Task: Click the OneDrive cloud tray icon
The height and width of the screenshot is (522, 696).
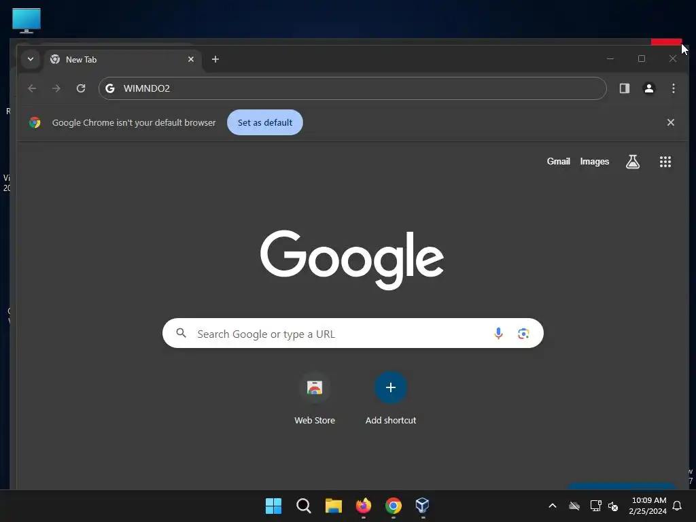Action: pos(574,506)
